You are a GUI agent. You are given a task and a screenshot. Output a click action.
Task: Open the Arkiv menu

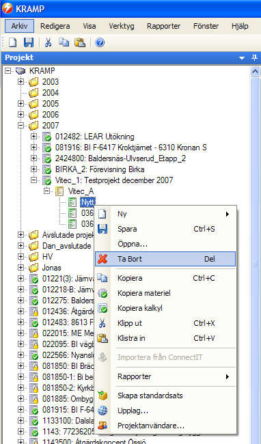point(20,27)
